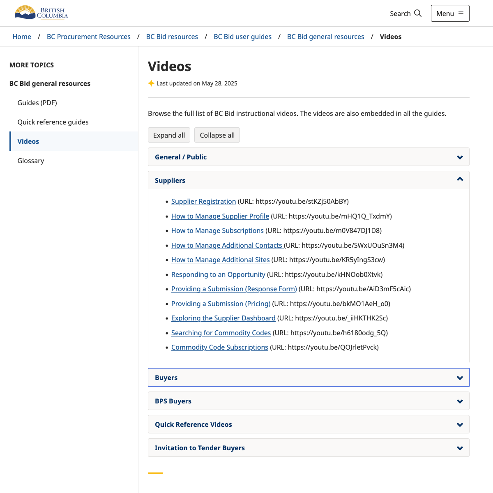493x493 pixels.
Task: Open search via magnifying glass icon
Action: click(418, 13)
